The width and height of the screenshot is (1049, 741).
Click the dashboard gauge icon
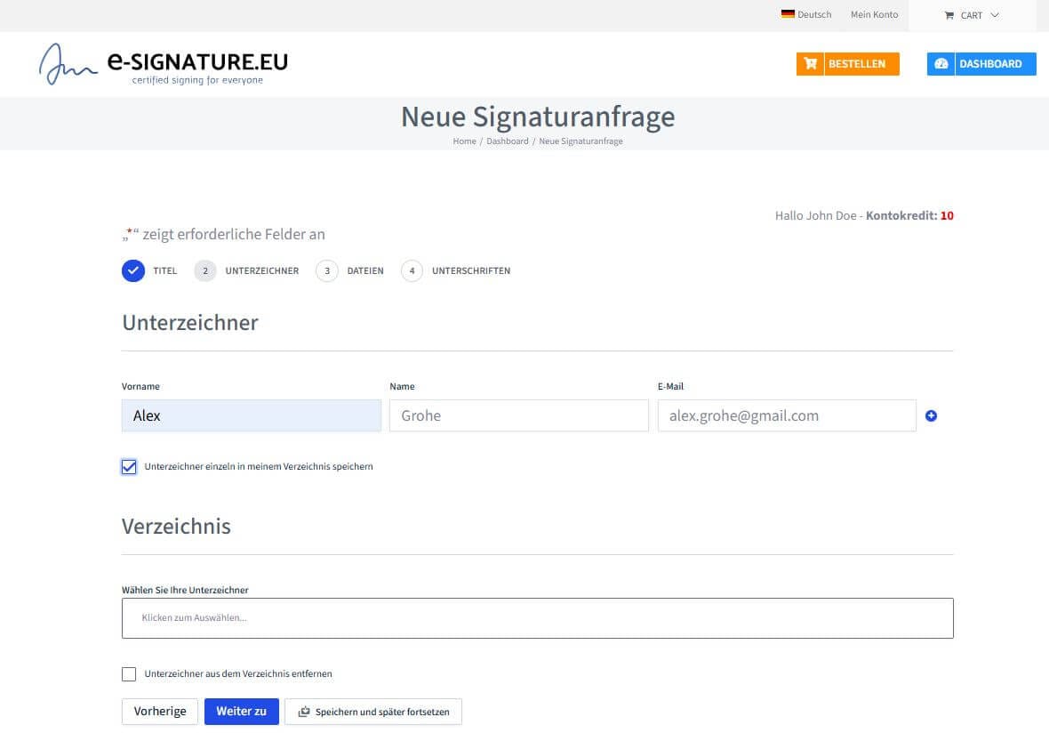941,63
